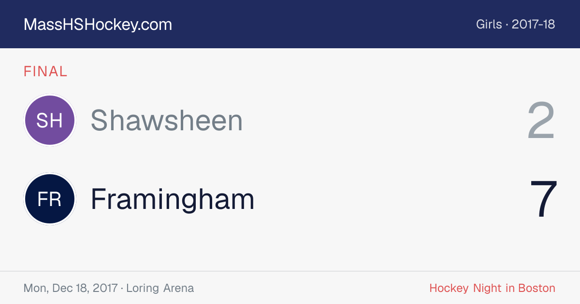Click the purple SH team logo

tap(50, 120)
